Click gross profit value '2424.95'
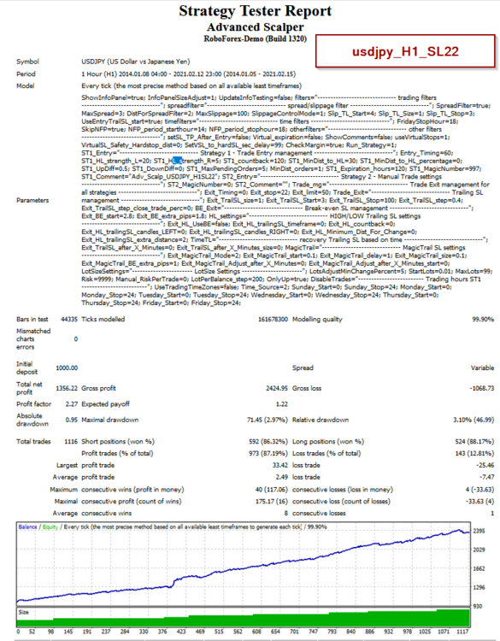The width and height of the screenshot is (500, 641). 277,388
